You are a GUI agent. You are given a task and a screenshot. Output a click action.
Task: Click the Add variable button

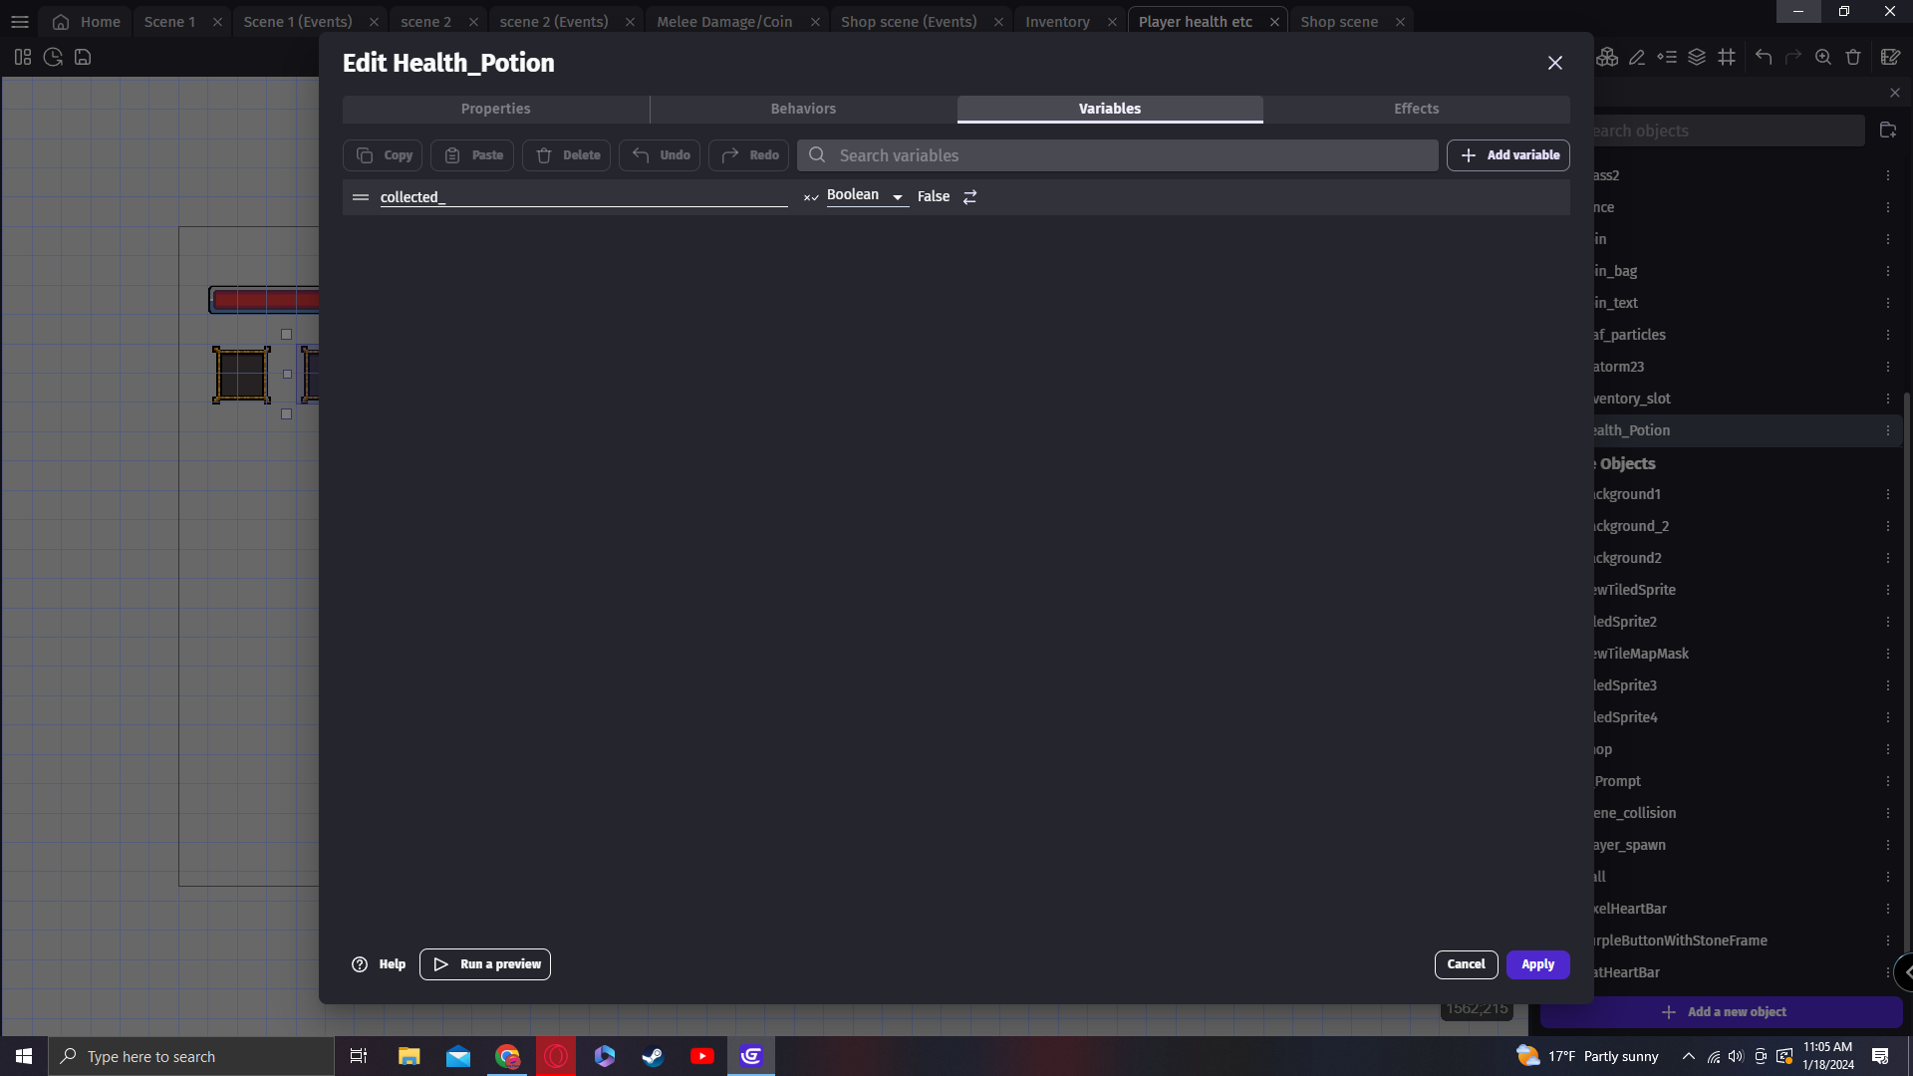tap(1508, 155)
